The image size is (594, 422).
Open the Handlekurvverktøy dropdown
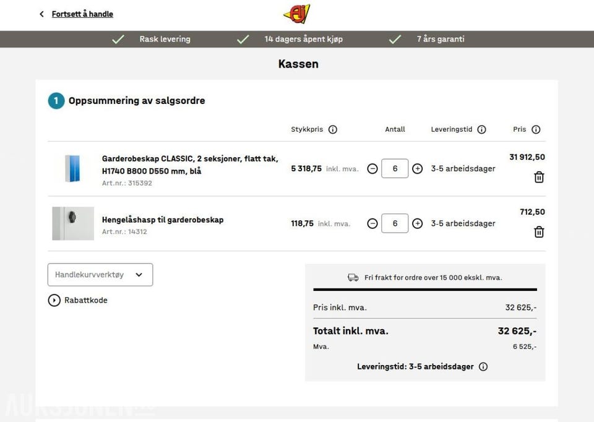coord(100,274)
